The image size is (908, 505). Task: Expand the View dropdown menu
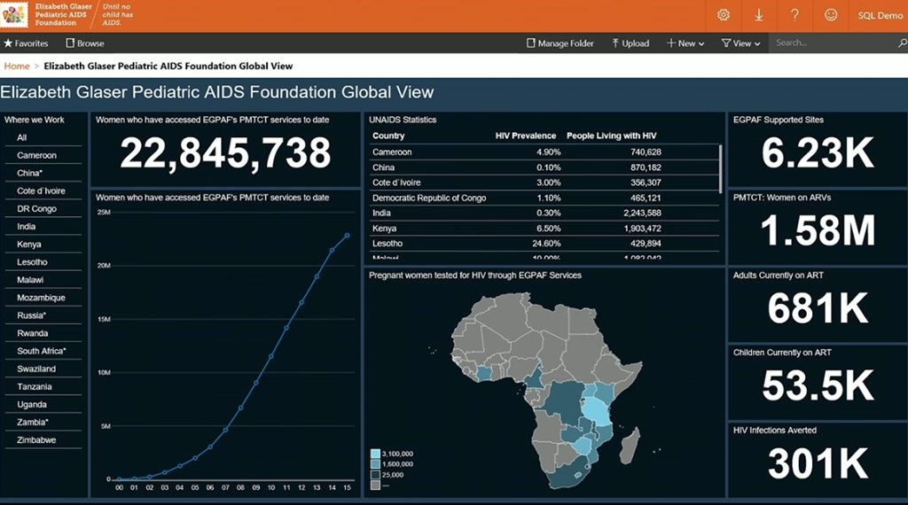[740, 43]
